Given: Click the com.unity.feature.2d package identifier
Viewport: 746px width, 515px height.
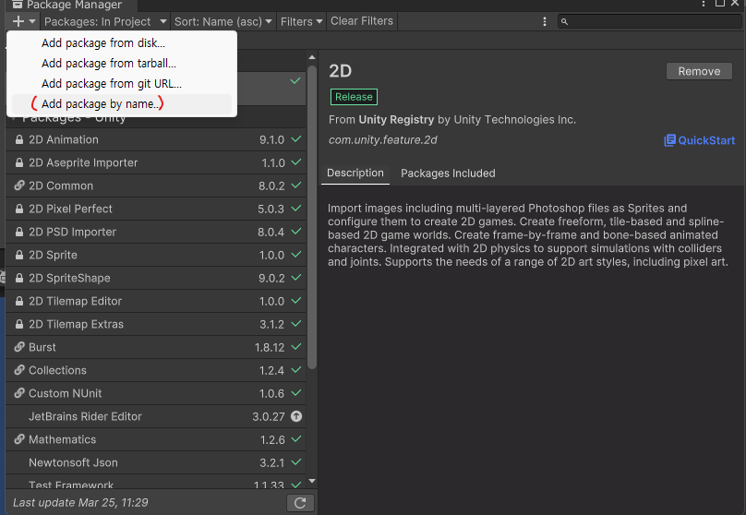Looking at the screenshot, I should (x=382, y=140).
